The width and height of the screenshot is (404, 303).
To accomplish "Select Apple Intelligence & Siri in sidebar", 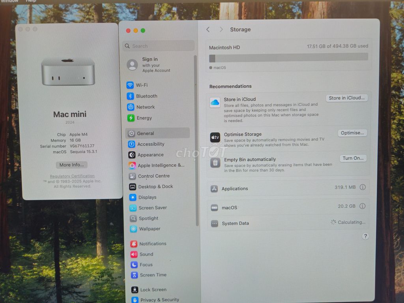I will pyautogui.click(x=158, y=165).
